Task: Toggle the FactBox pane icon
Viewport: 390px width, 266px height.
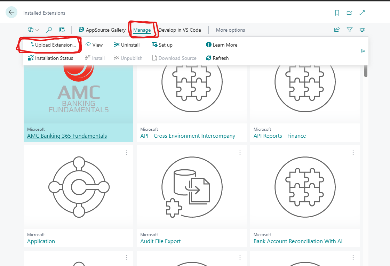Action: point(362,30)
